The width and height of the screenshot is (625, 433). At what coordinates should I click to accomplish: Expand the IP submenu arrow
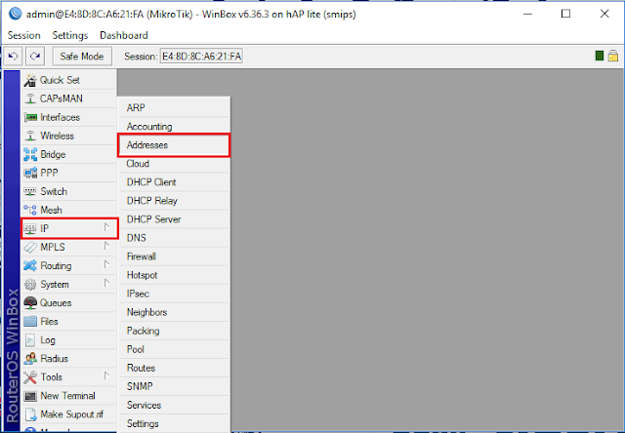(x=106, y=227)
